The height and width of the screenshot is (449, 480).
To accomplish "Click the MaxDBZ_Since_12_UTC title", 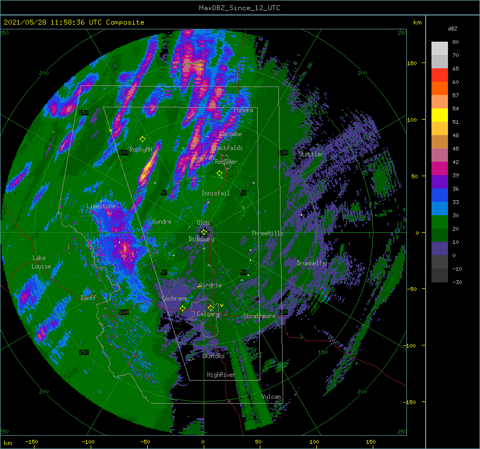I will click(239, 8).
